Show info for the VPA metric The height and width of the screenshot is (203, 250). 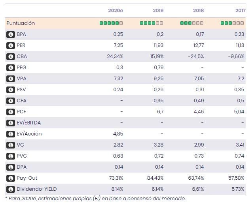10,79
